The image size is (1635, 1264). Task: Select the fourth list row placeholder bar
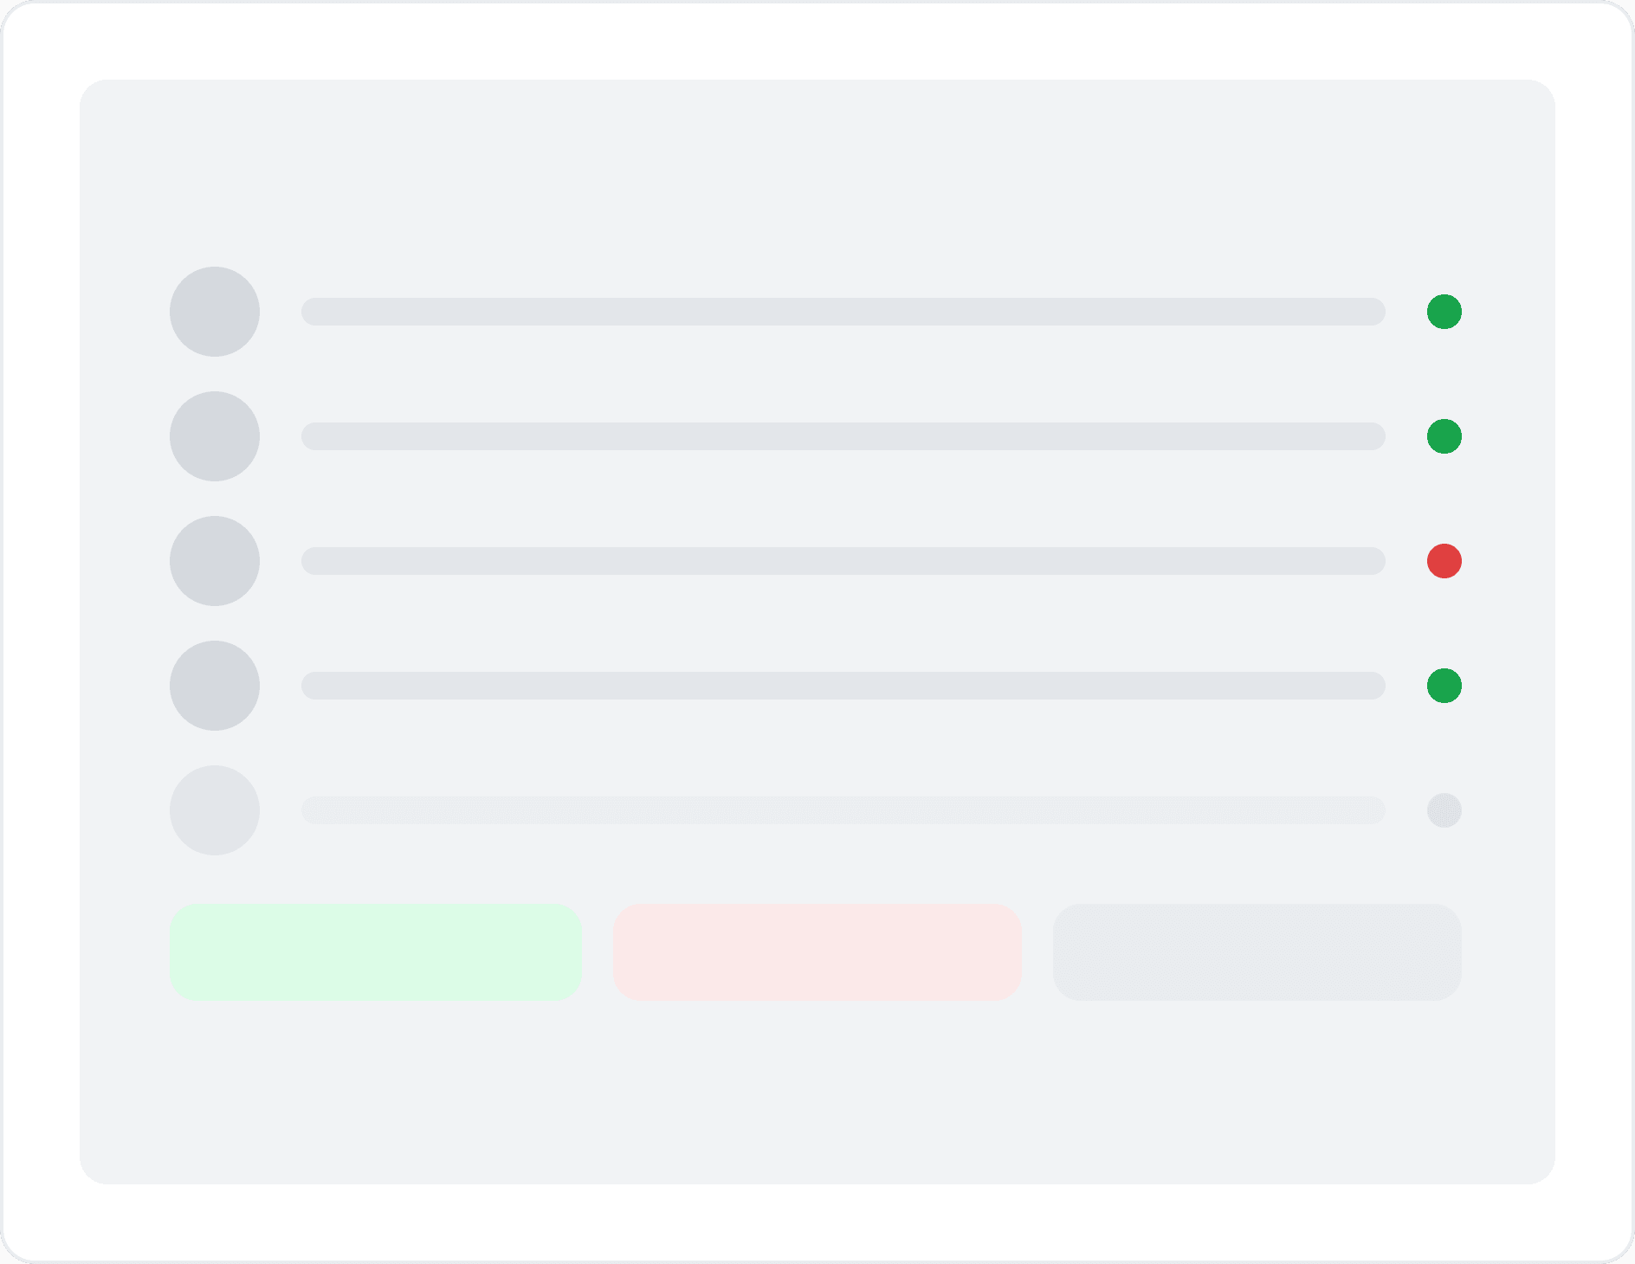(843, 686)
